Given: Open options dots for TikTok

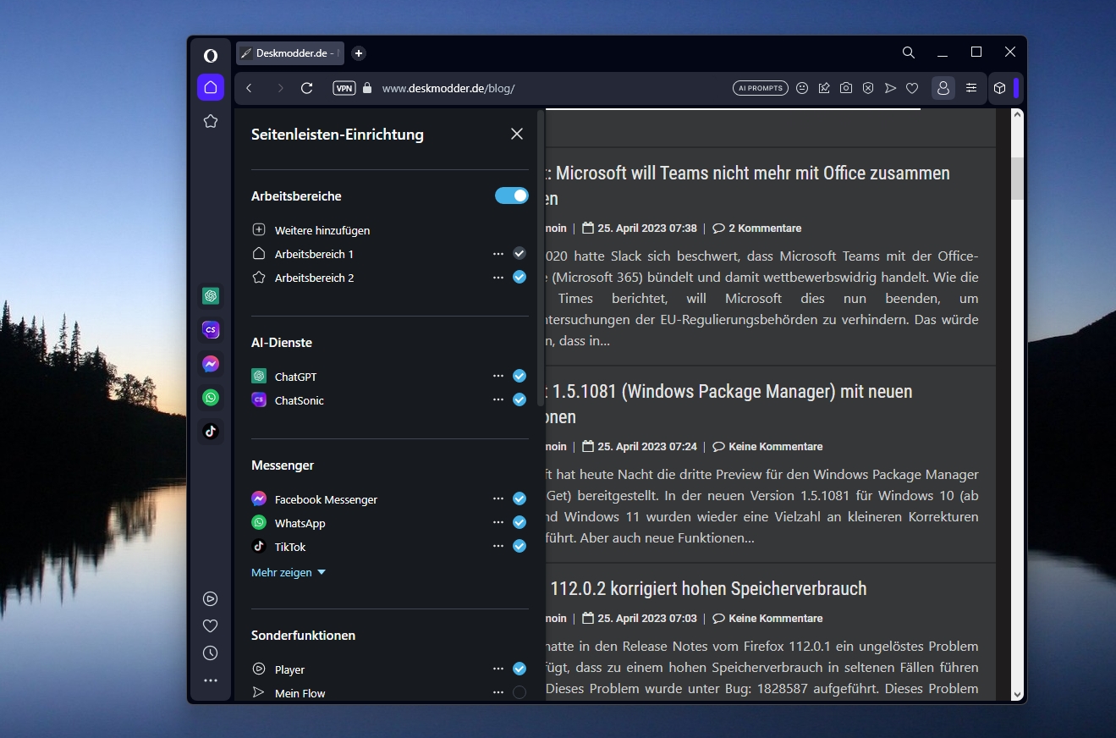Looking at the screenshot, I should (498, 547).
